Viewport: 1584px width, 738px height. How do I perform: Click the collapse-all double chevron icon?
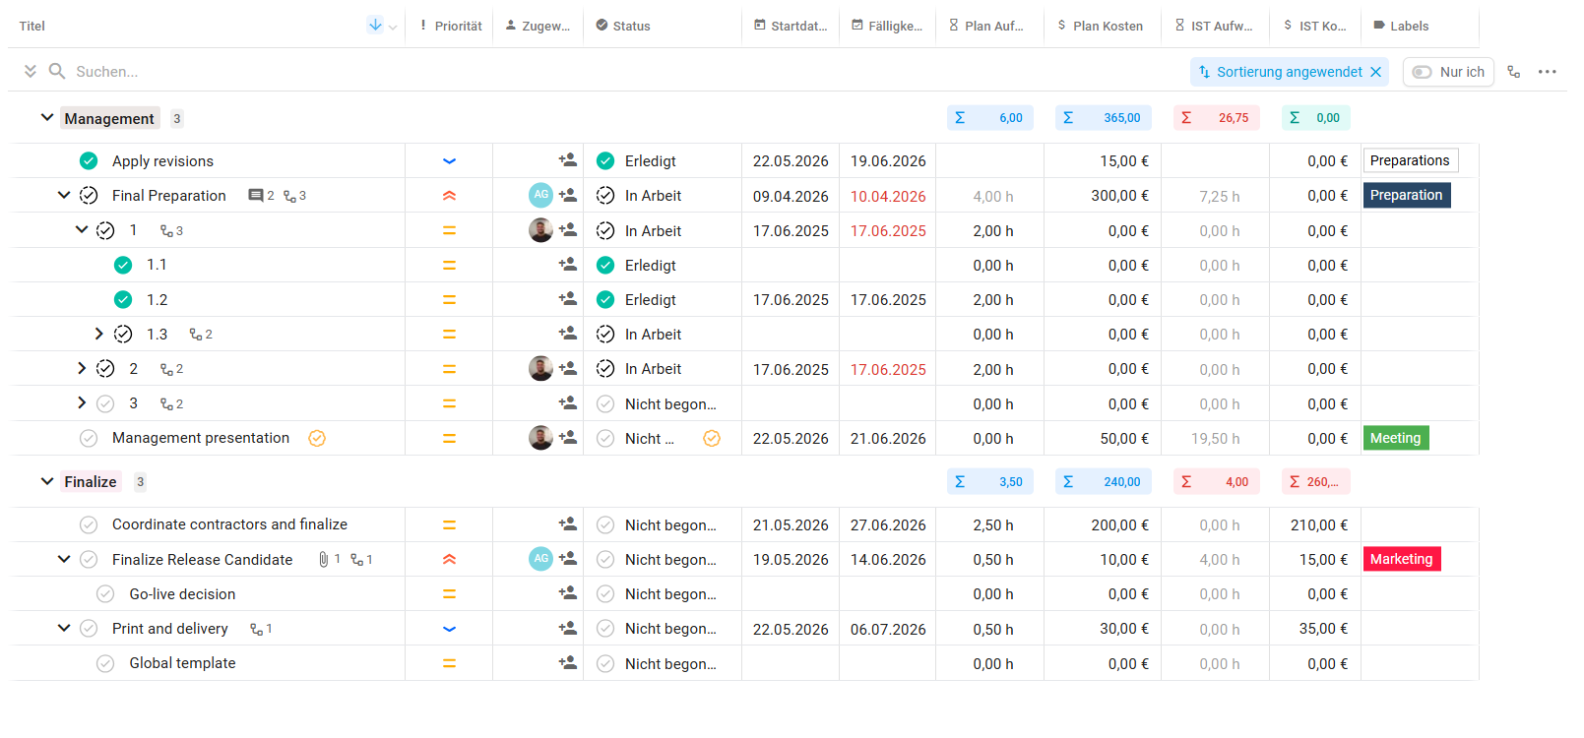click(31, 71)
